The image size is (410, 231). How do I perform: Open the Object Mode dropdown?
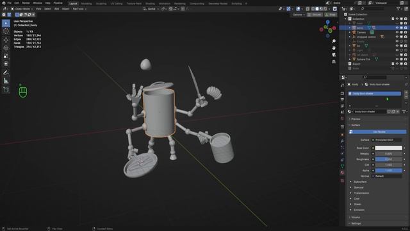22,9
